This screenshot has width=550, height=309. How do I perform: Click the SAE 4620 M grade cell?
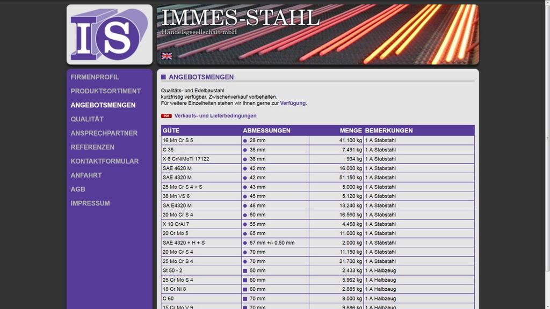coord(201,168)
